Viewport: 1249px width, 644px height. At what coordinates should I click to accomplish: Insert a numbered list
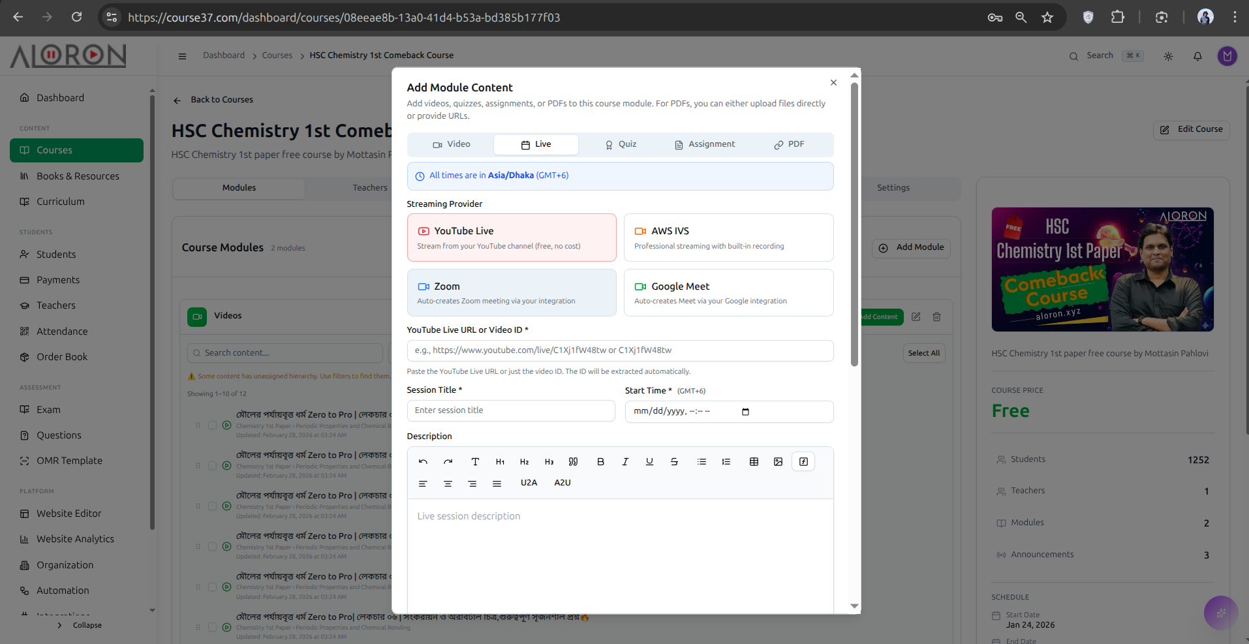coord(726,462)
